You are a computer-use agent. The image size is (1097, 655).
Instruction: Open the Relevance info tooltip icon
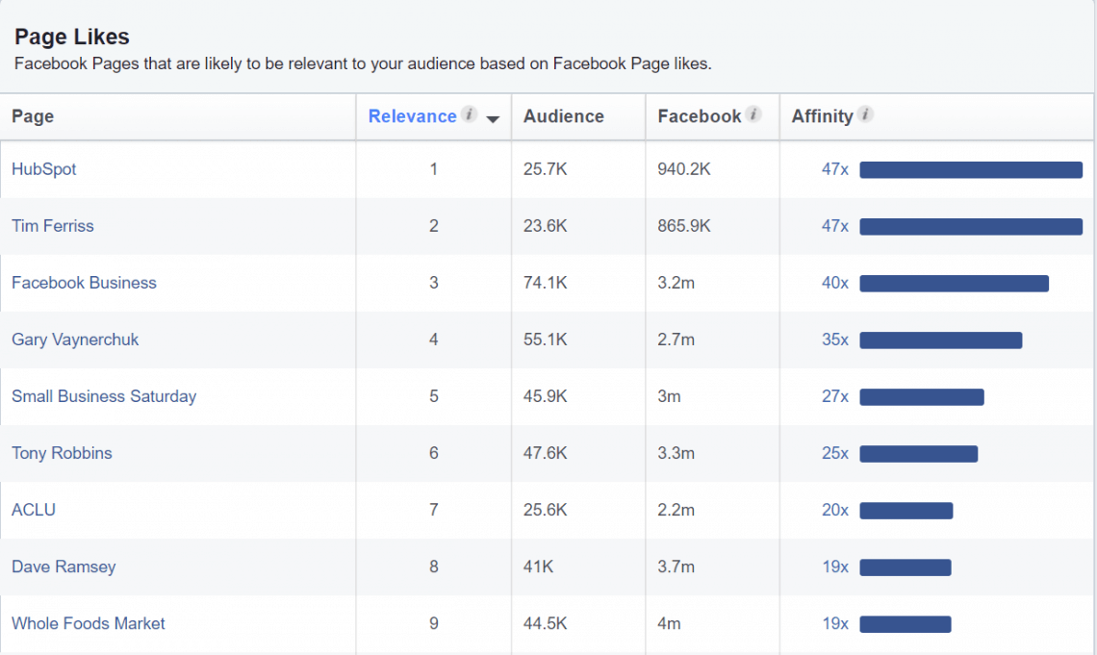click(x=469, y=113)
